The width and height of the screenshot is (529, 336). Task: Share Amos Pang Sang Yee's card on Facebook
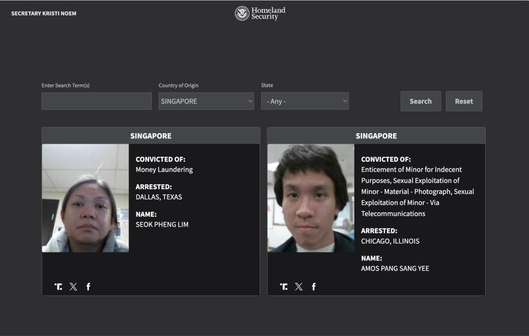(314, 286)
